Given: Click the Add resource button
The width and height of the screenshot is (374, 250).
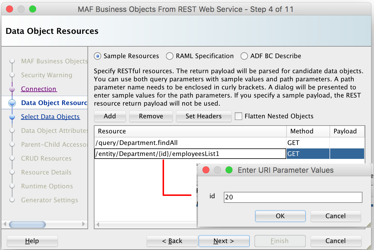Looking at the screenshot, I should point(110,116).
